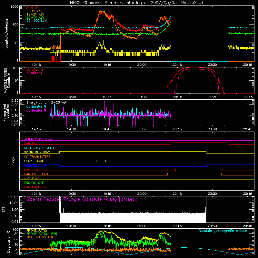Click the HI channel legend label

click(35, 73)
